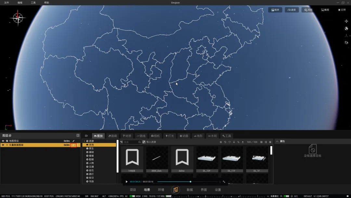Screen dimensions: 351x198
Task: Select the 交通 category
Action: (91, 167)
